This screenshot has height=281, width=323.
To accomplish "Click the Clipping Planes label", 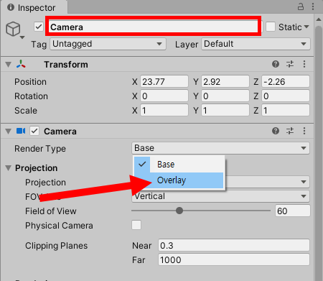I will 56,246.
